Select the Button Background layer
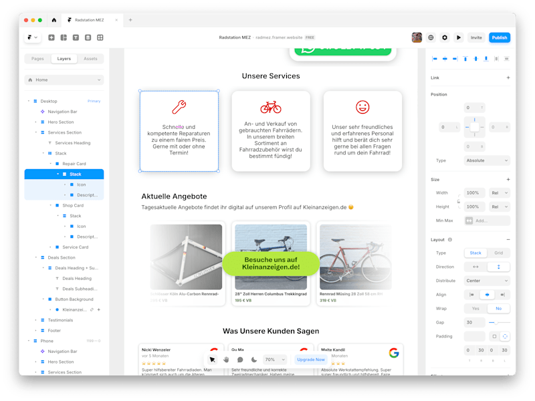The width and height of the screenshot is (535, 401). 74,299
